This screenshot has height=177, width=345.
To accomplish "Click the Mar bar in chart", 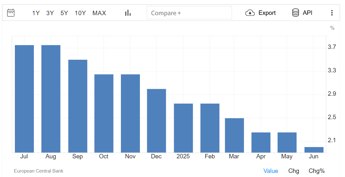I will click(x=234, y=135).
